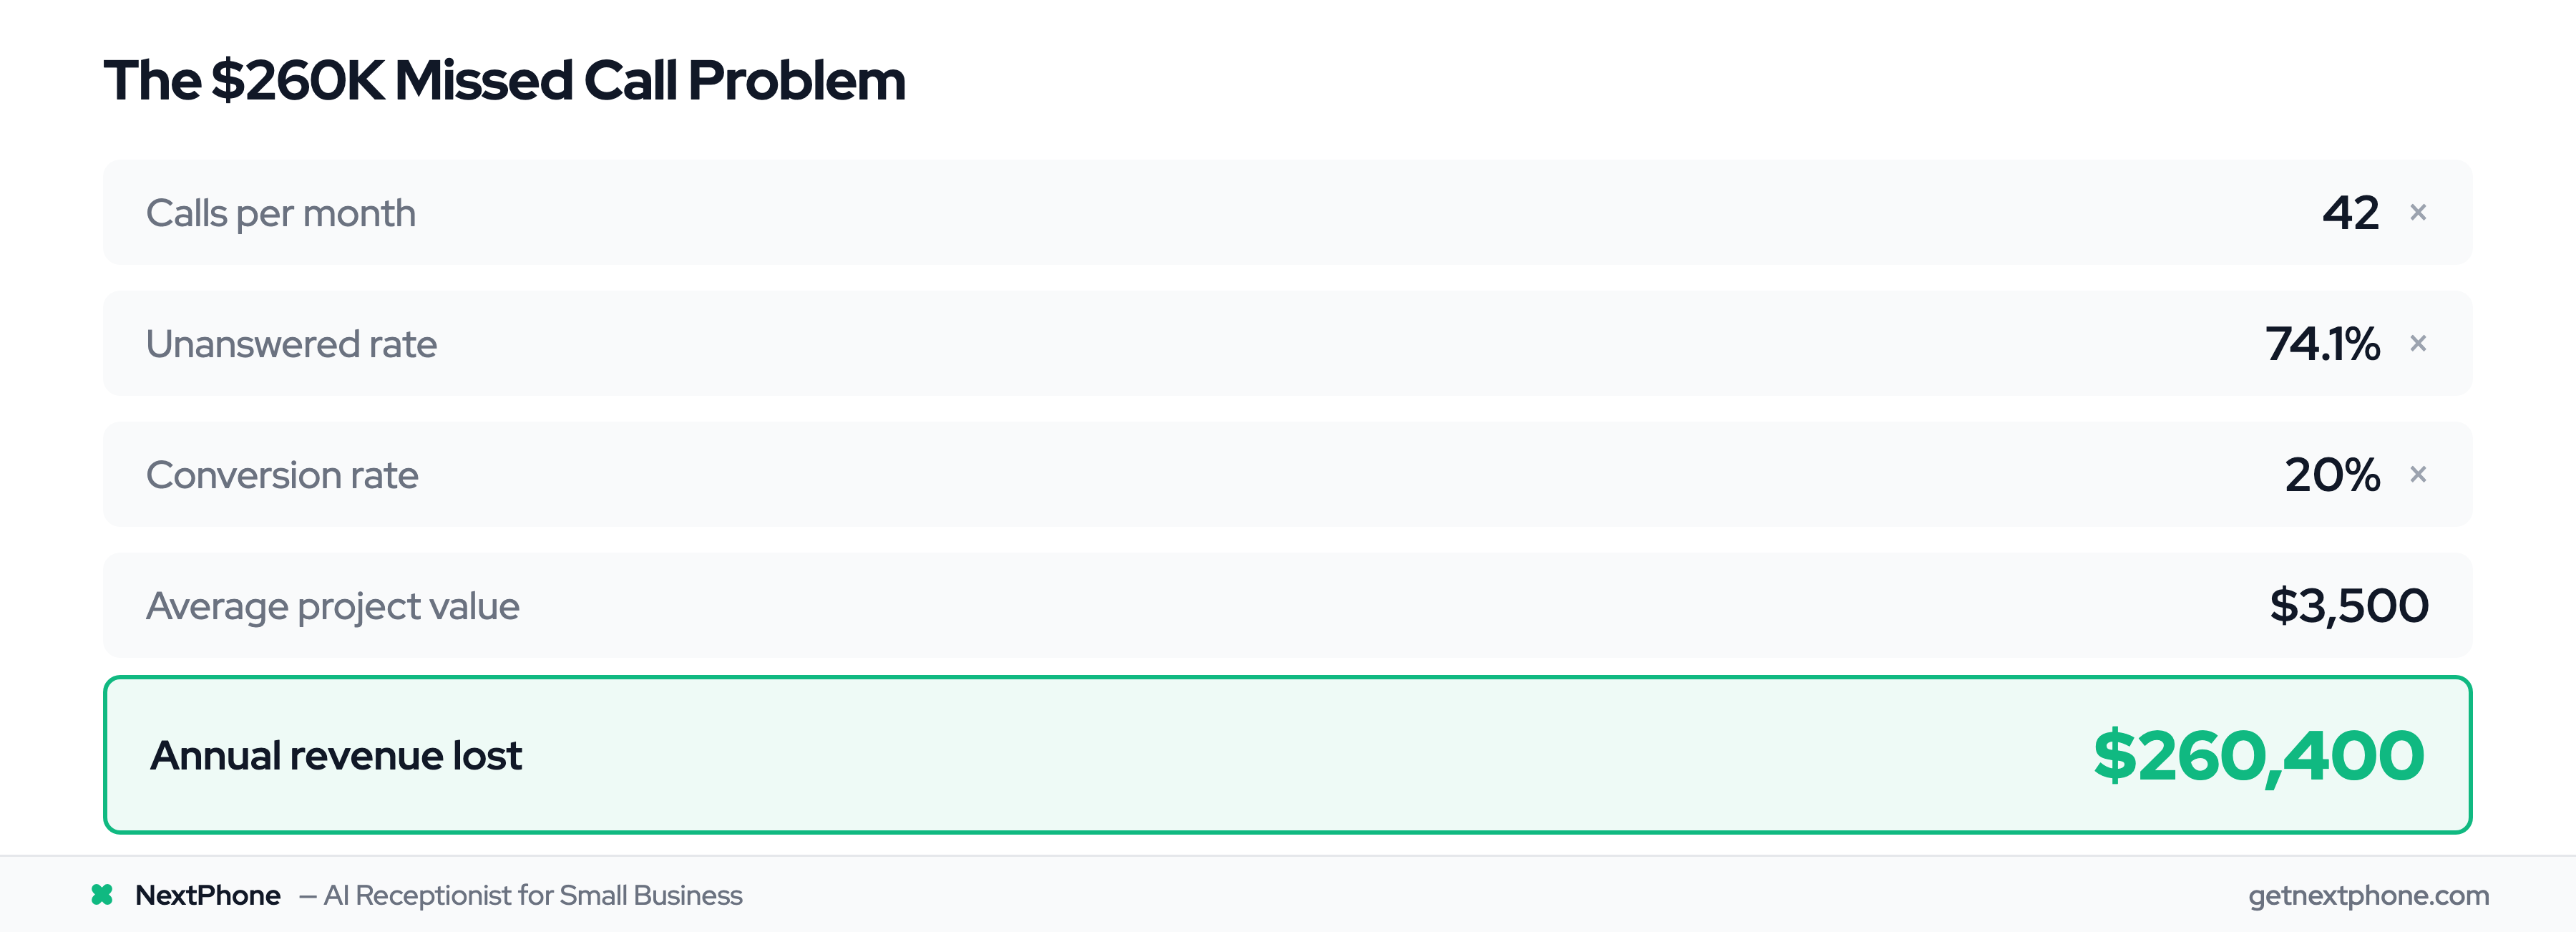The width and height of the screenshot is (2576, 932).
Task: Click the 74.1% unanswered value
Action: (2322, 344)
